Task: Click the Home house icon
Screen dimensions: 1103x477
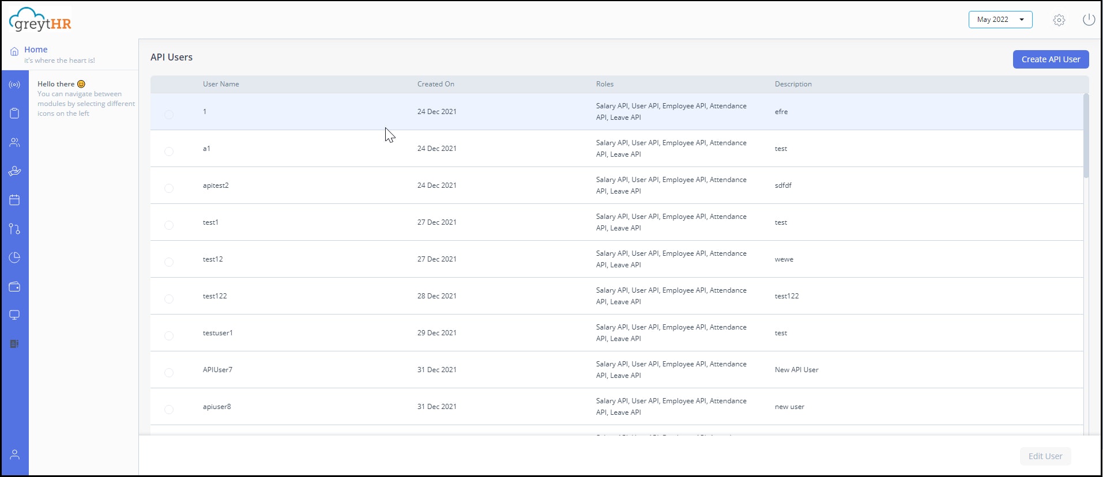Action: coord(14,51)
